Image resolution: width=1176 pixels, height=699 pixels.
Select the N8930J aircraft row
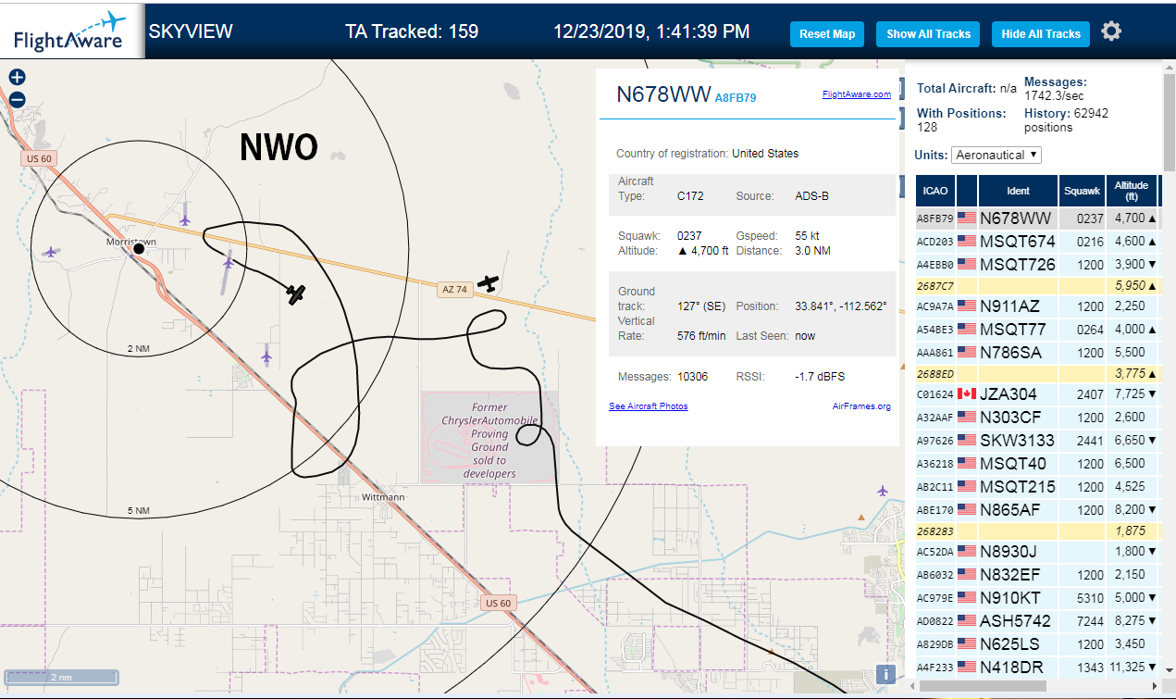pos(1036,552)
